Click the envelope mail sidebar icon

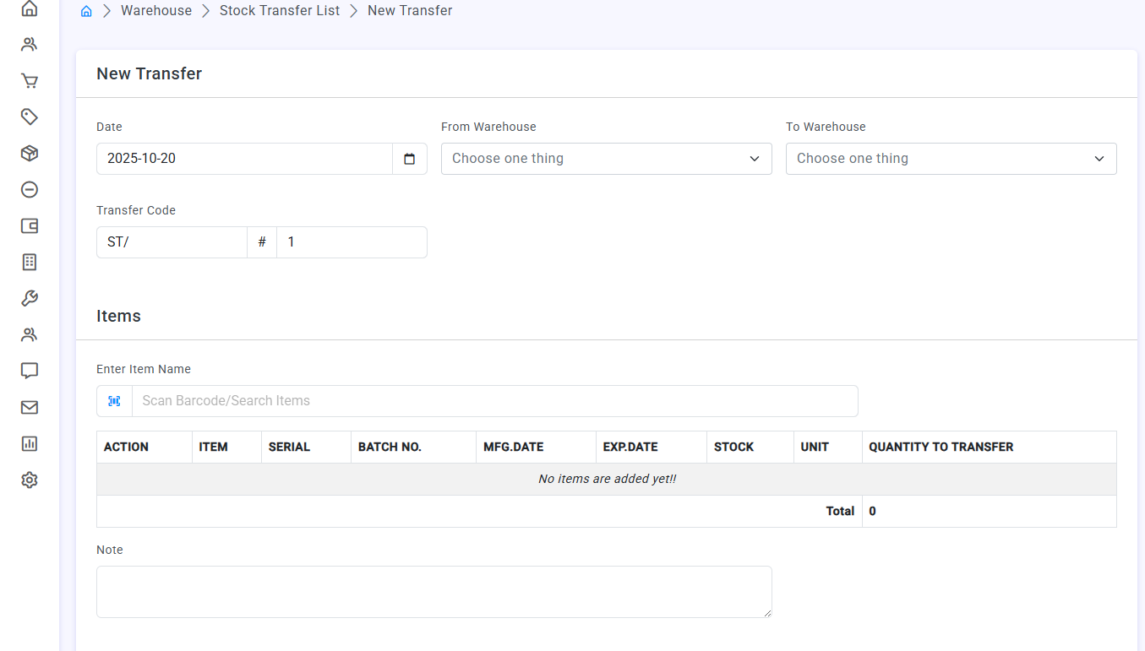tap(30, 407)
